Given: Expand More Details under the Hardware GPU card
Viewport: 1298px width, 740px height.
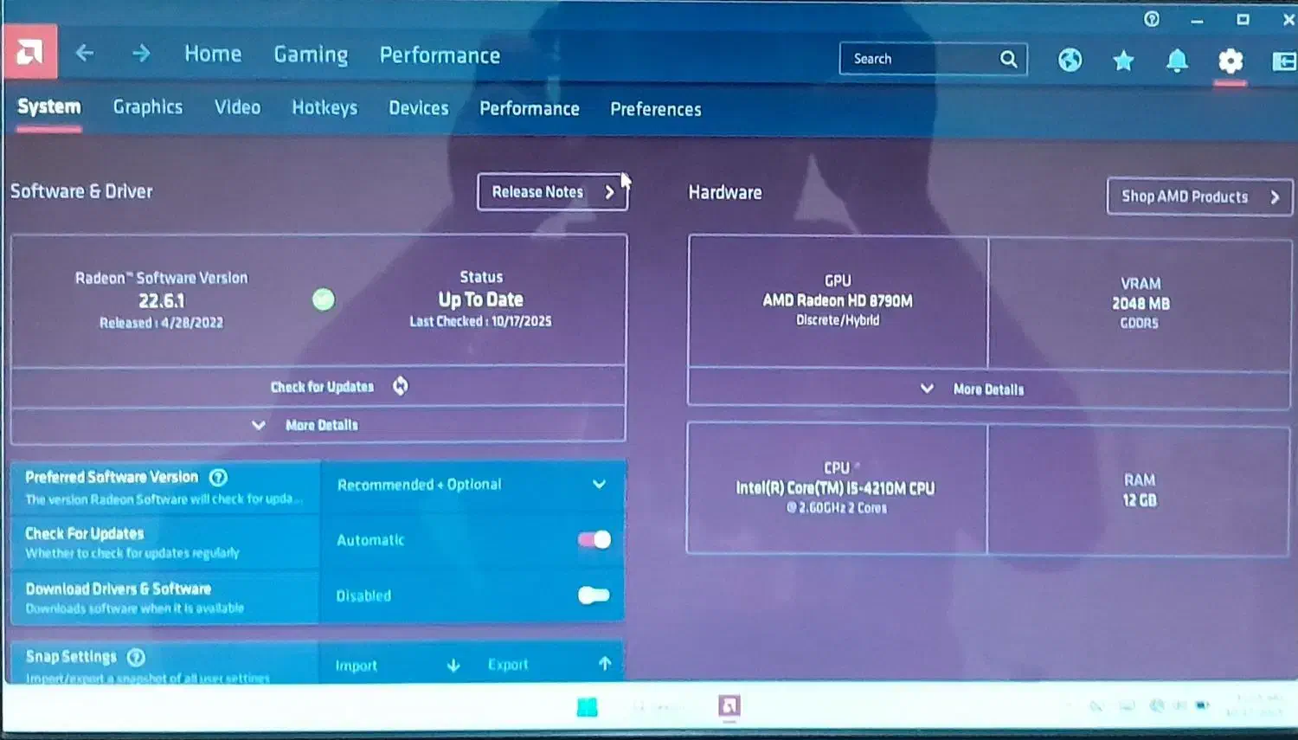Looking at the screenshot, I should click(988, 389).
